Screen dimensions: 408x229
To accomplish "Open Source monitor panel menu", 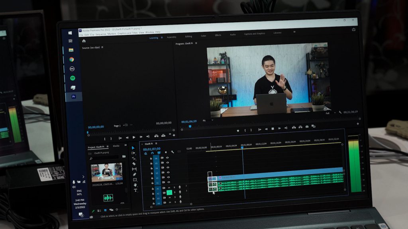I will tap(102, 47).
